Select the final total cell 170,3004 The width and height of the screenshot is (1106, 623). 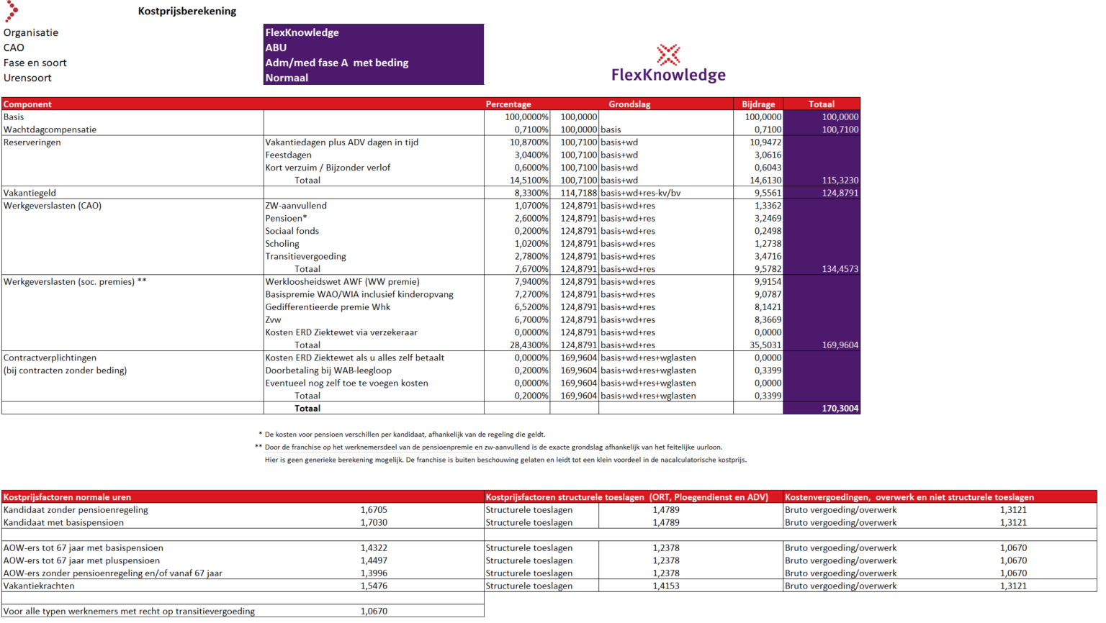(x=840, y=409)
